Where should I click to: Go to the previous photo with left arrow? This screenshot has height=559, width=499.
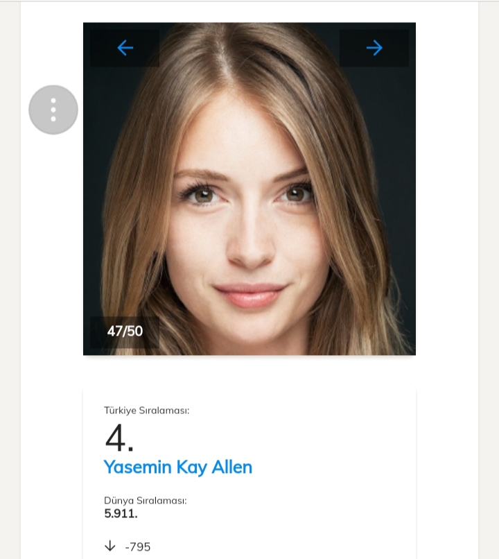125,48
